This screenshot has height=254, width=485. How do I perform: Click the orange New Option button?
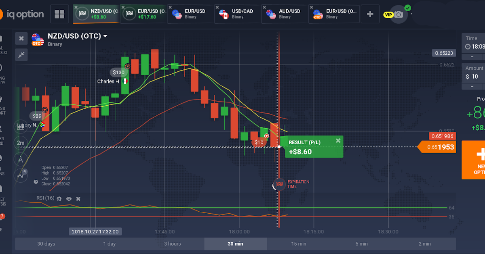click(473, 160)
